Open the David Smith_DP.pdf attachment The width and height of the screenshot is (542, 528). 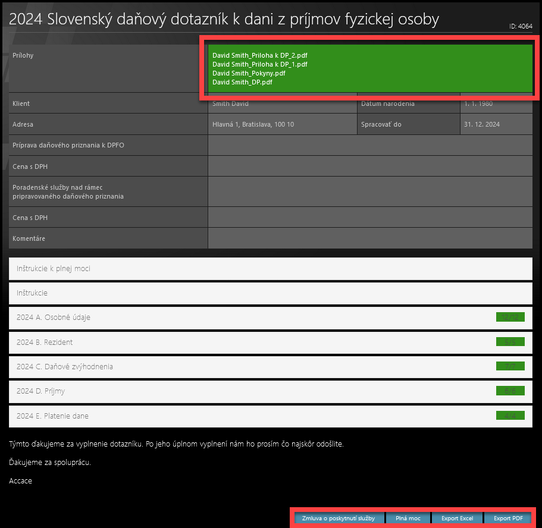(x=242, y=83)
